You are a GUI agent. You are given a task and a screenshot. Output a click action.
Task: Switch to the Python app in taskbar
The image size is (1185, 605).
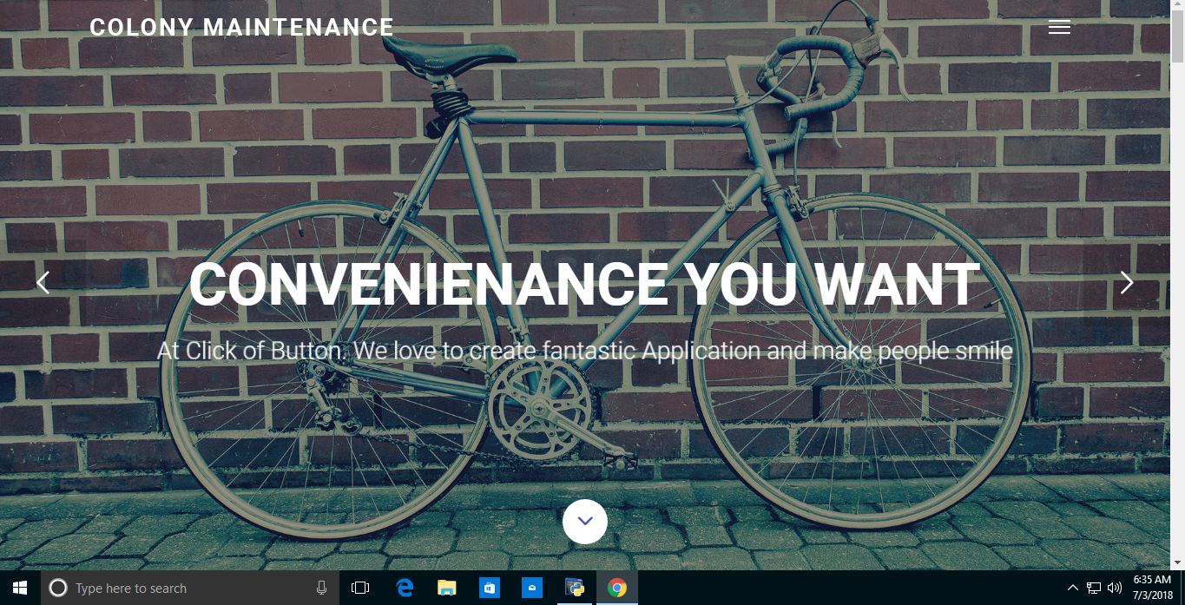574,588
